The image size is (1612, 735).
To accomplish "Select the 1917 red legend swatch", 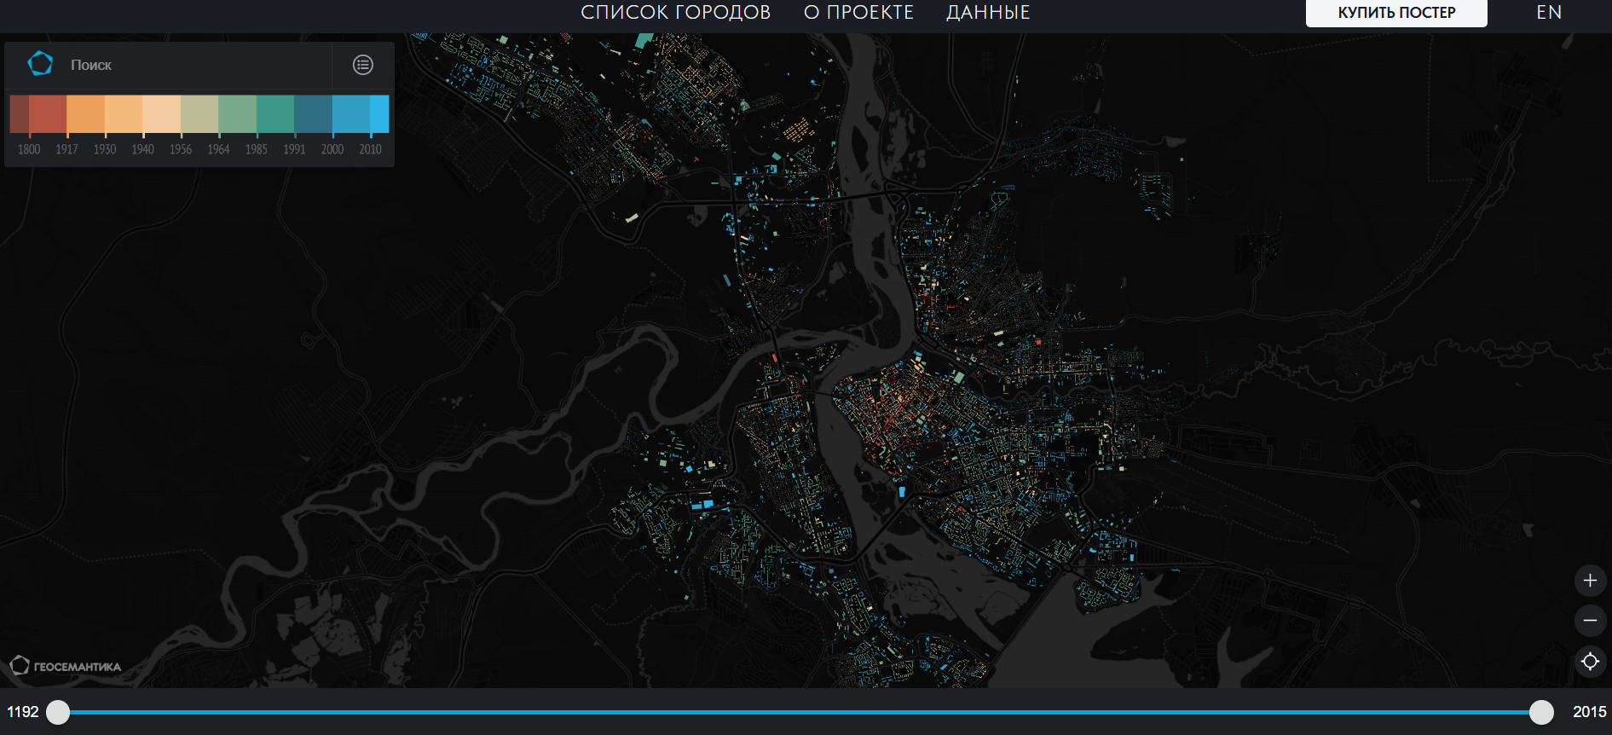I will [x=49, y=114].
